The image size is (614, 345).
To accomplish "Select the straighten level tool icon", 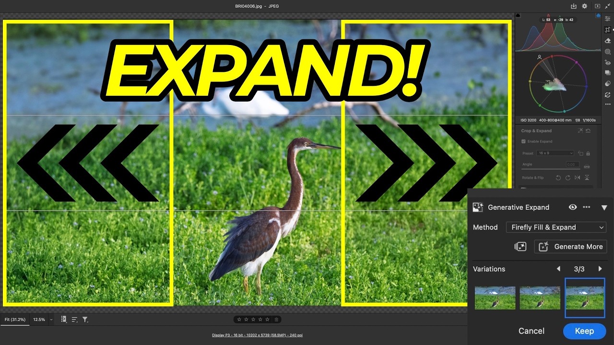I will pyautogui.click(x=587, y=166).
